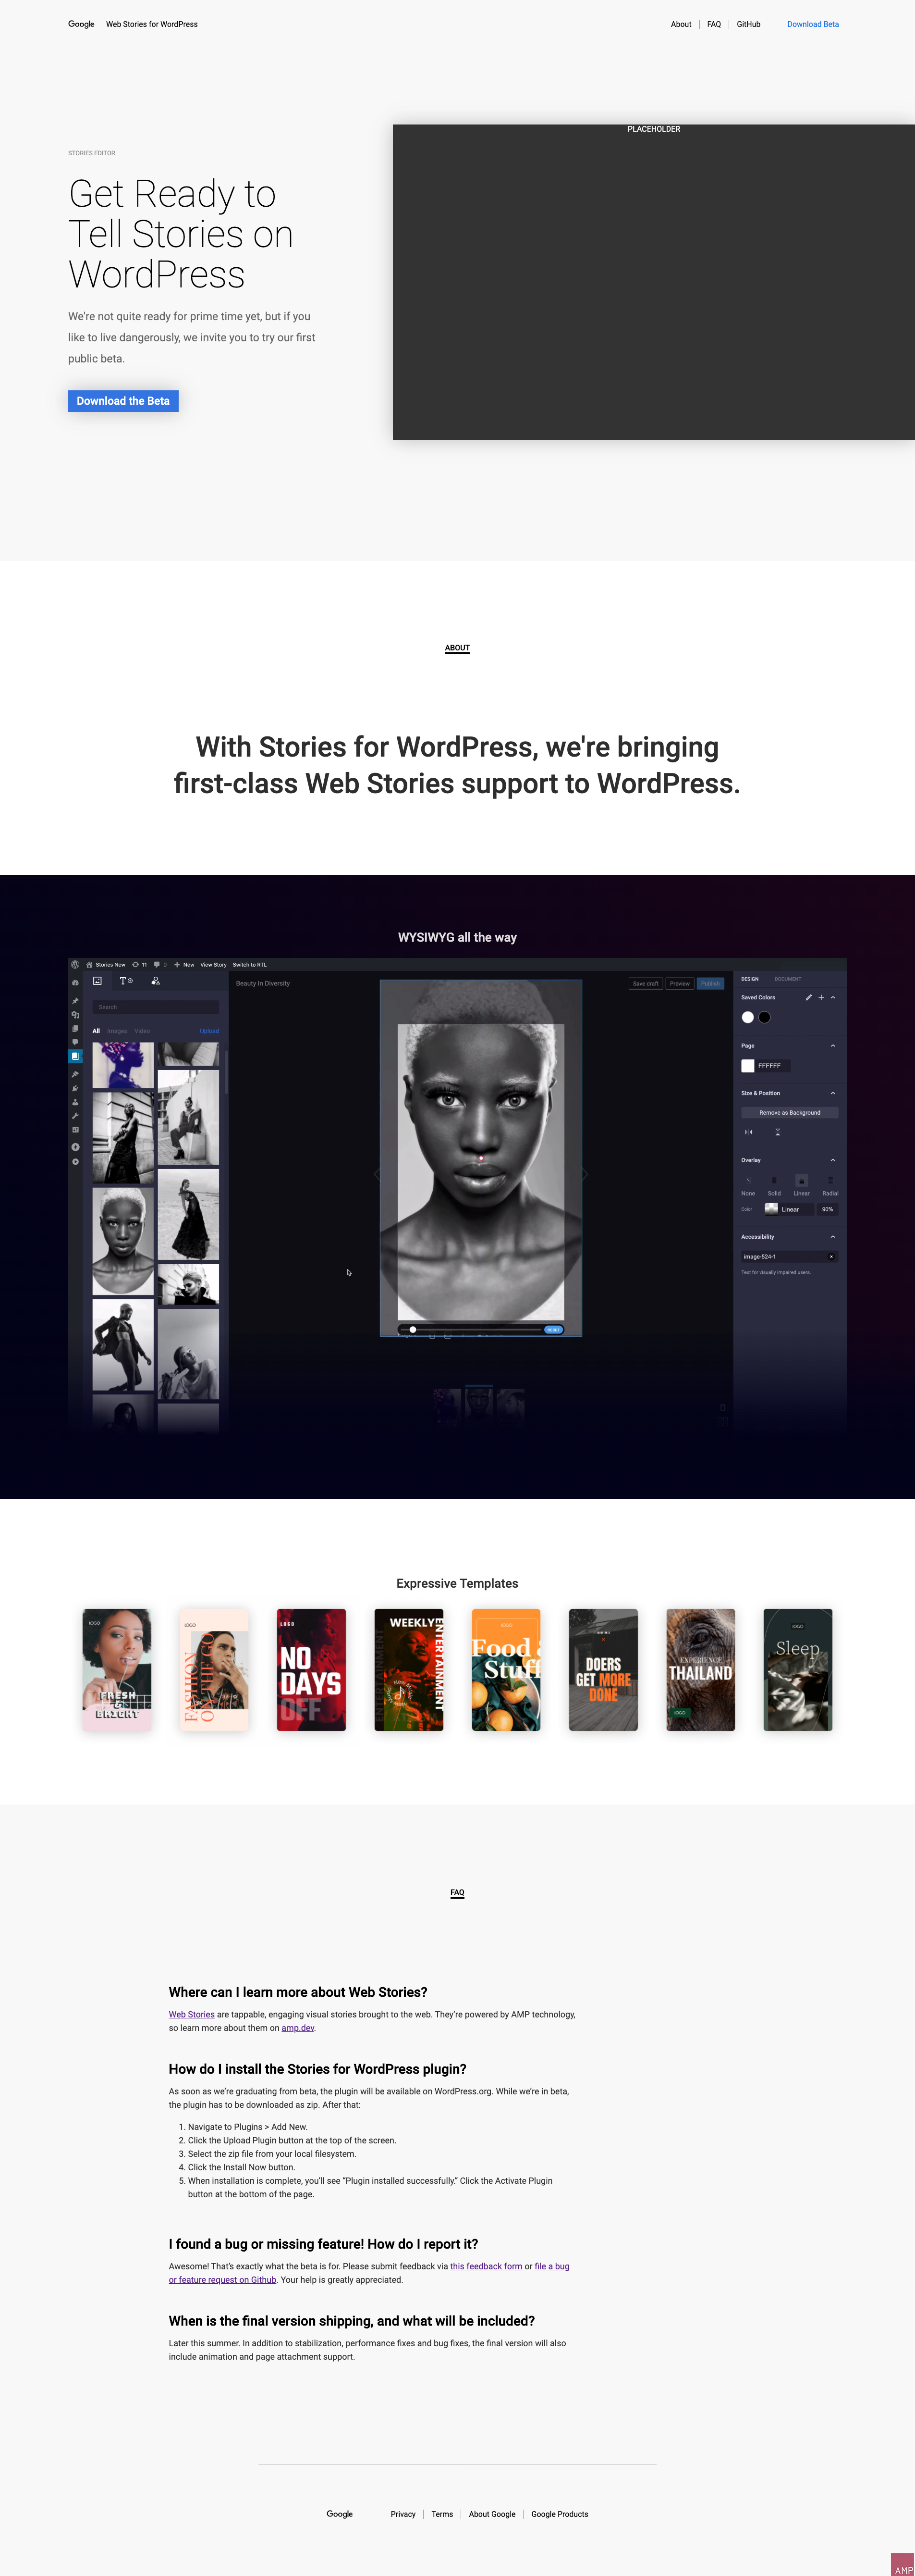Viewport: 915px width, 2576px height.
Task: Select the Text insert tab icon
Action: (126, 981)
